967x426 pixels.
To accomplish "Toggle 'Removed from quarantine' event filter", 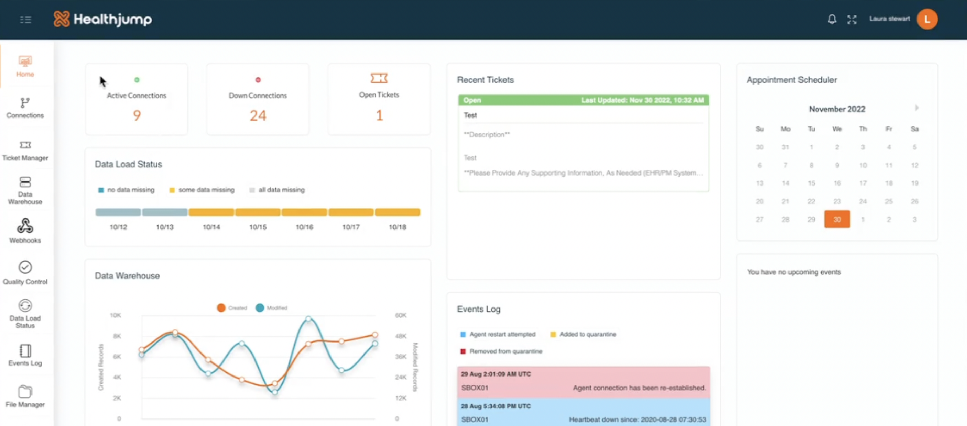I will [x=501, y=351].
